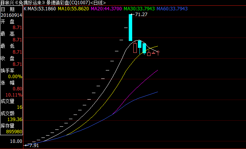This screenshot has height=149, width=246.
Task: Click the K label before MA5
Action: pyautogui.click(x=25, y=9)
